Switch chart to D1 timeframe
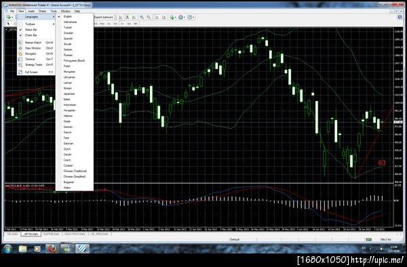The width and height of the screenshot is (407, 267). tap(122, 24)
